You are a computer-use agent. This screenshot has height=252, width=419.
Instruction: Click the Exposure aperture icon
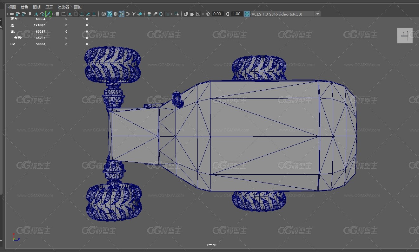[x=208, y=14]
